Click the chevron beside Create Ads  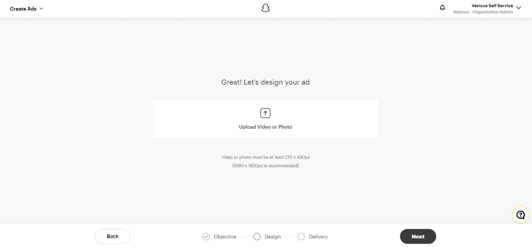coord(41,8)
